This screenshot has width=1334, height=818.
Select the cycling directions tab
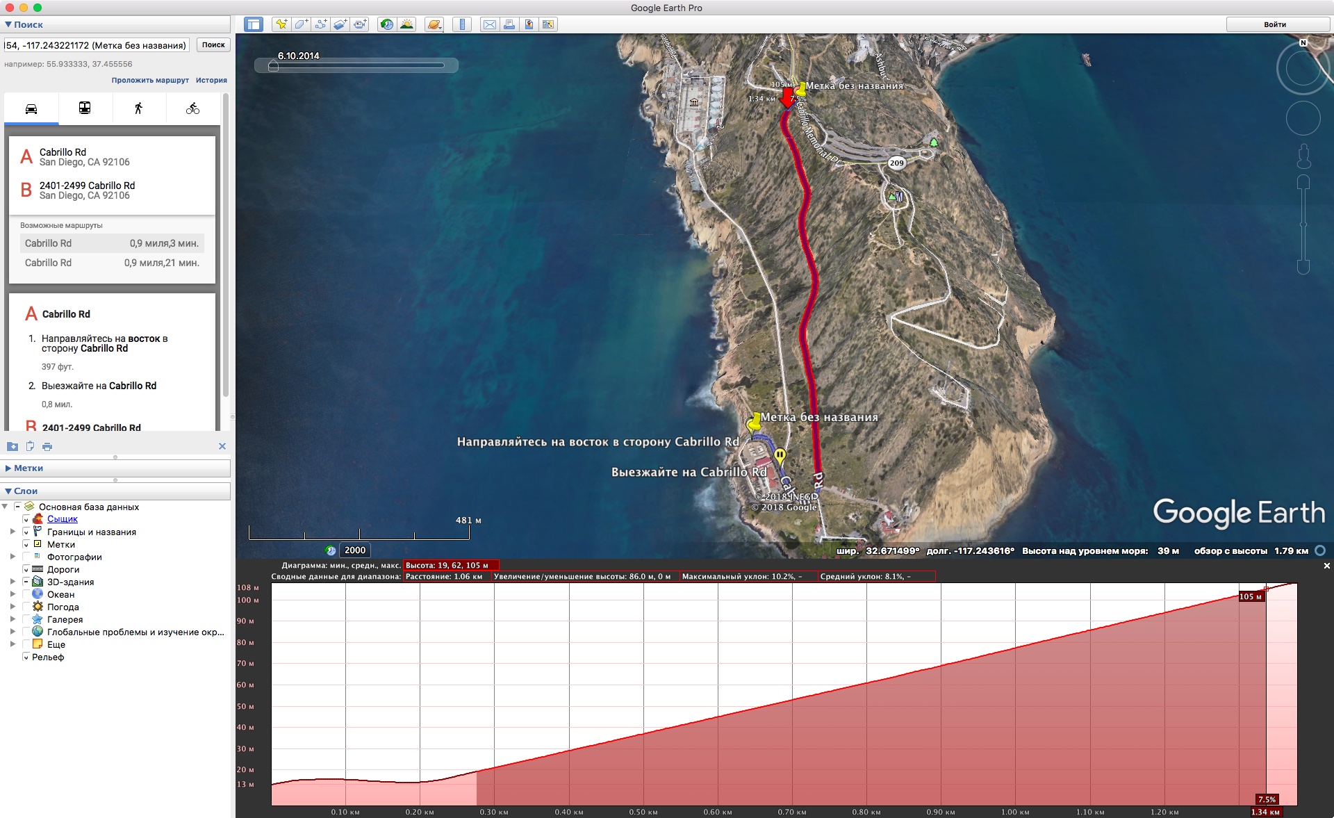[192, 108]
